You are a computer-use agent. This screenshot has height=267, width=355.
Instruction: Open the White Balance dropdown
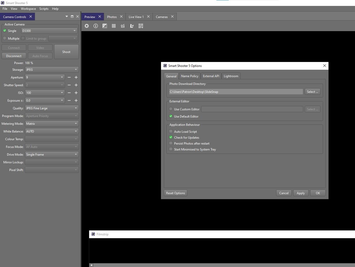[52, 131]
